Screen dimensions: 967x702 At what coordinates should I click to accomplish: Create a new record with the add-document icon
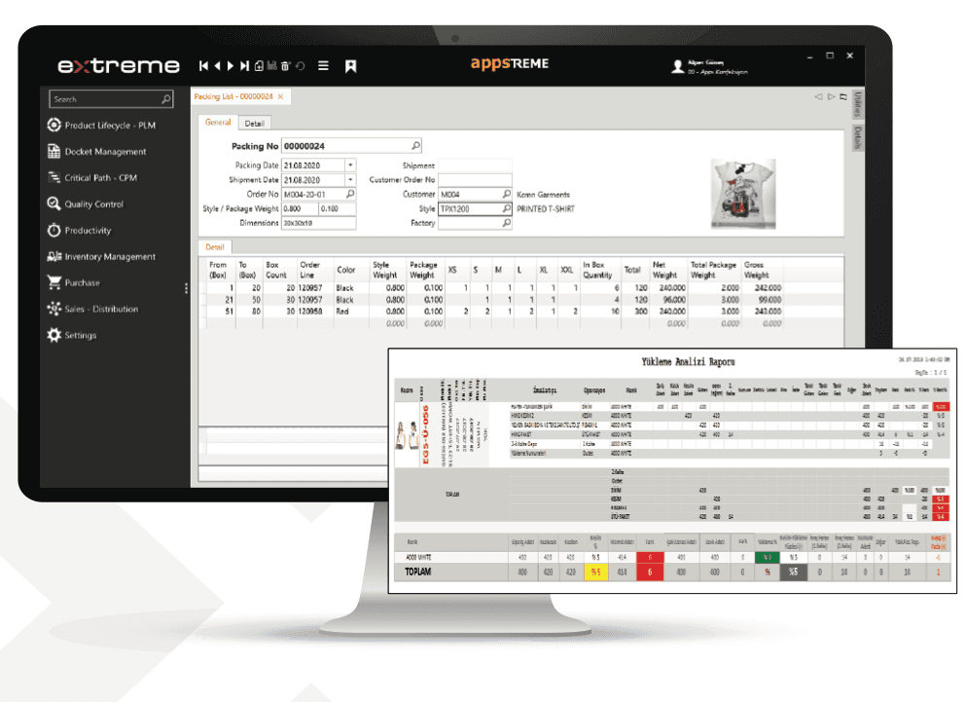259,66
